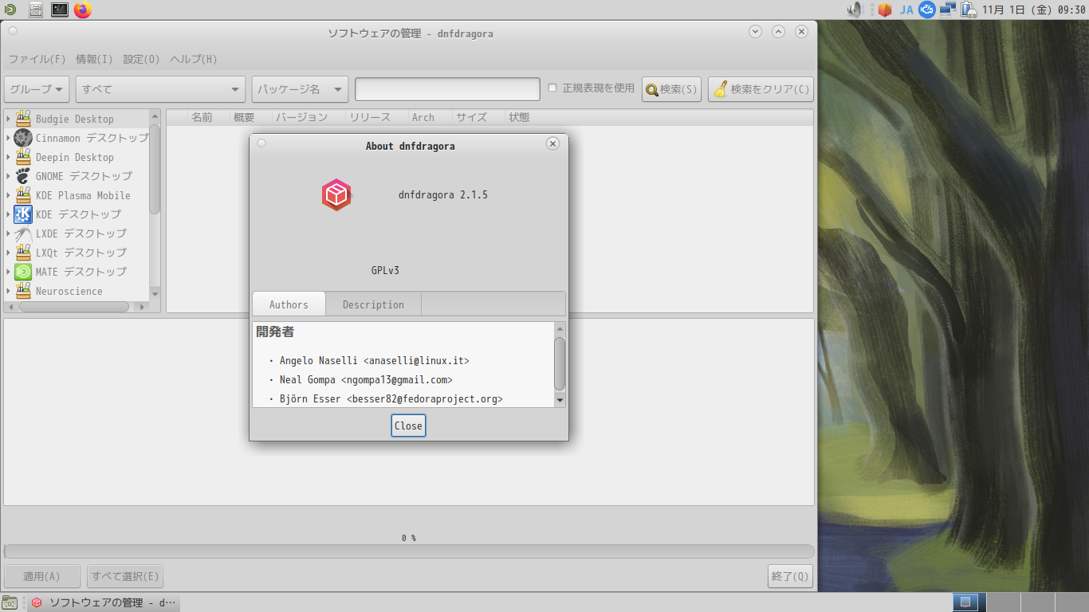
Task: Switch to the Description tab
Action: click(x=372, y=304)
